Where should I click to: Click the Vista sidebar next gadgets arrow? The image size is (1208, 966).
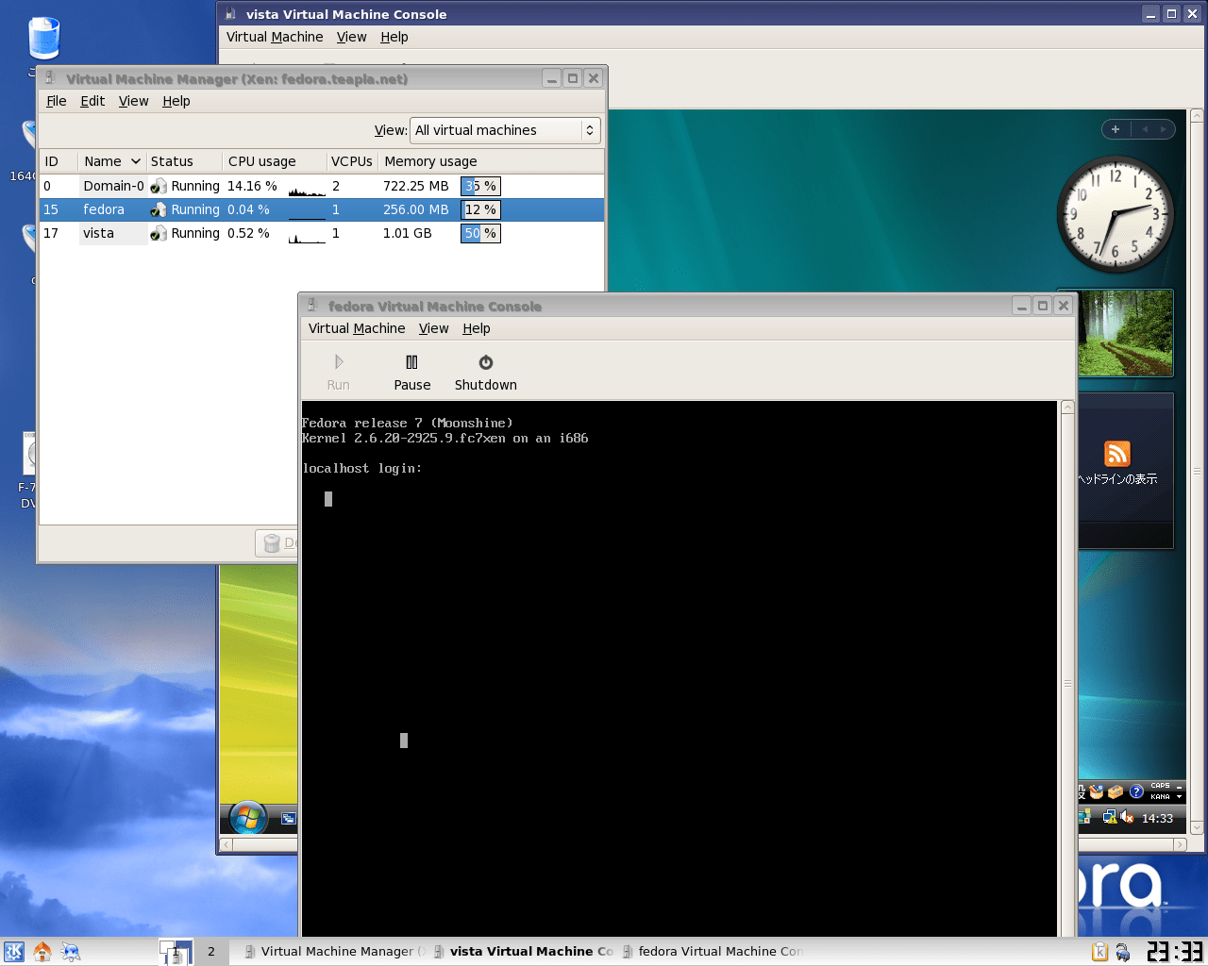coord(1164,129)
